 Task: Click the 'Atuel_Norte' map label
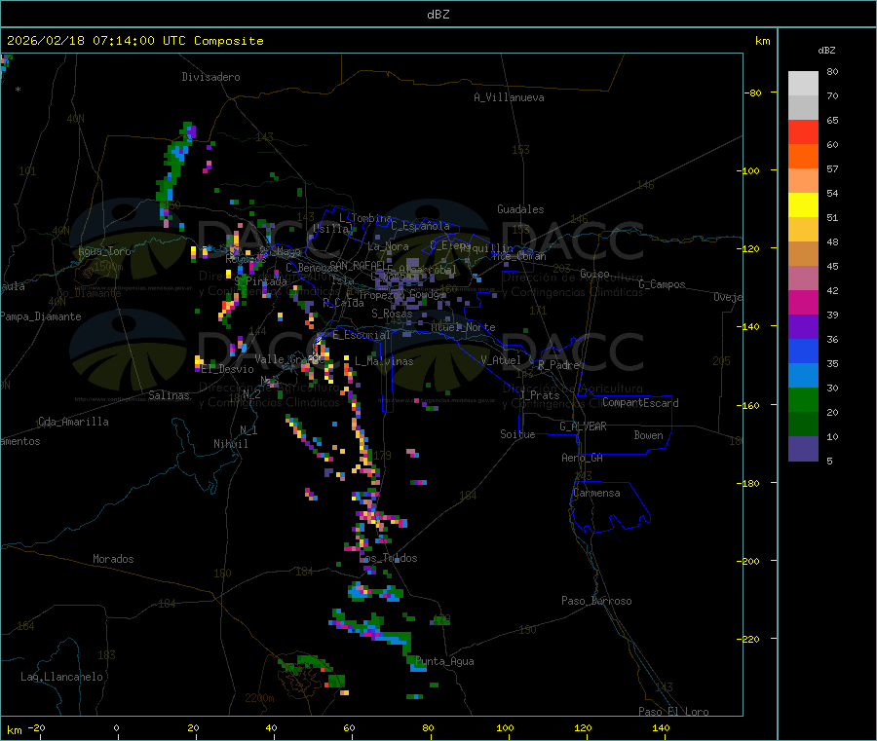coord(463,327)
